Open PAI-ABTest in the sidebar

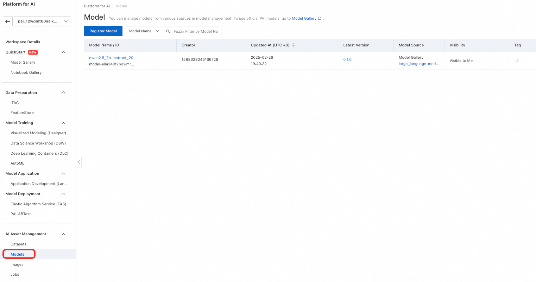[x=21, y=214]
